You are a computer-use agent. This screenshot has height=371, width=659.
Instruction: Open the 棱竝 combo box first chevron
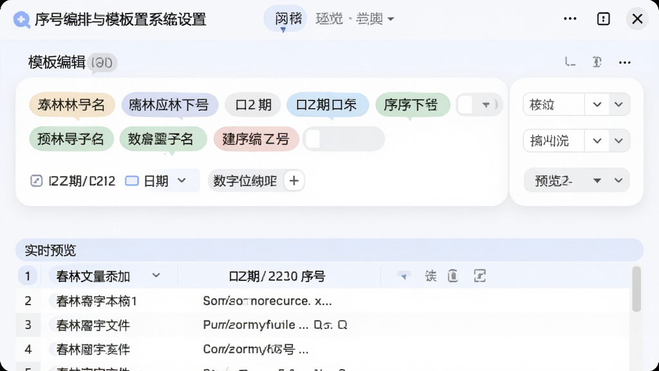click(597, 104)
